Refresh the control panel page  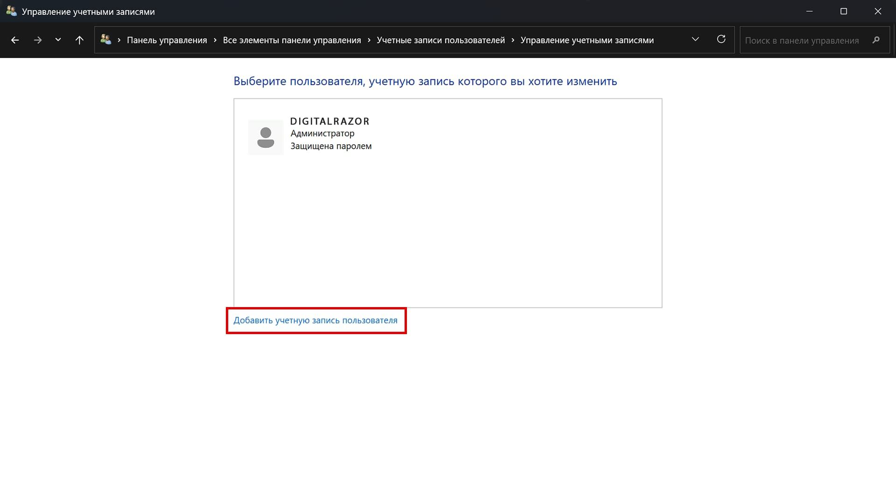[x=721, y=40]
